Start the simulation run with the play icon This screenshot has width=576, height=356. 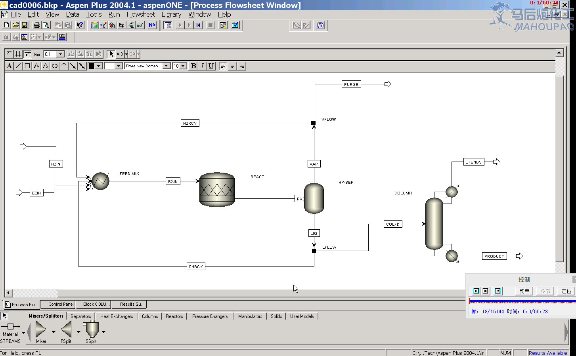180,25
